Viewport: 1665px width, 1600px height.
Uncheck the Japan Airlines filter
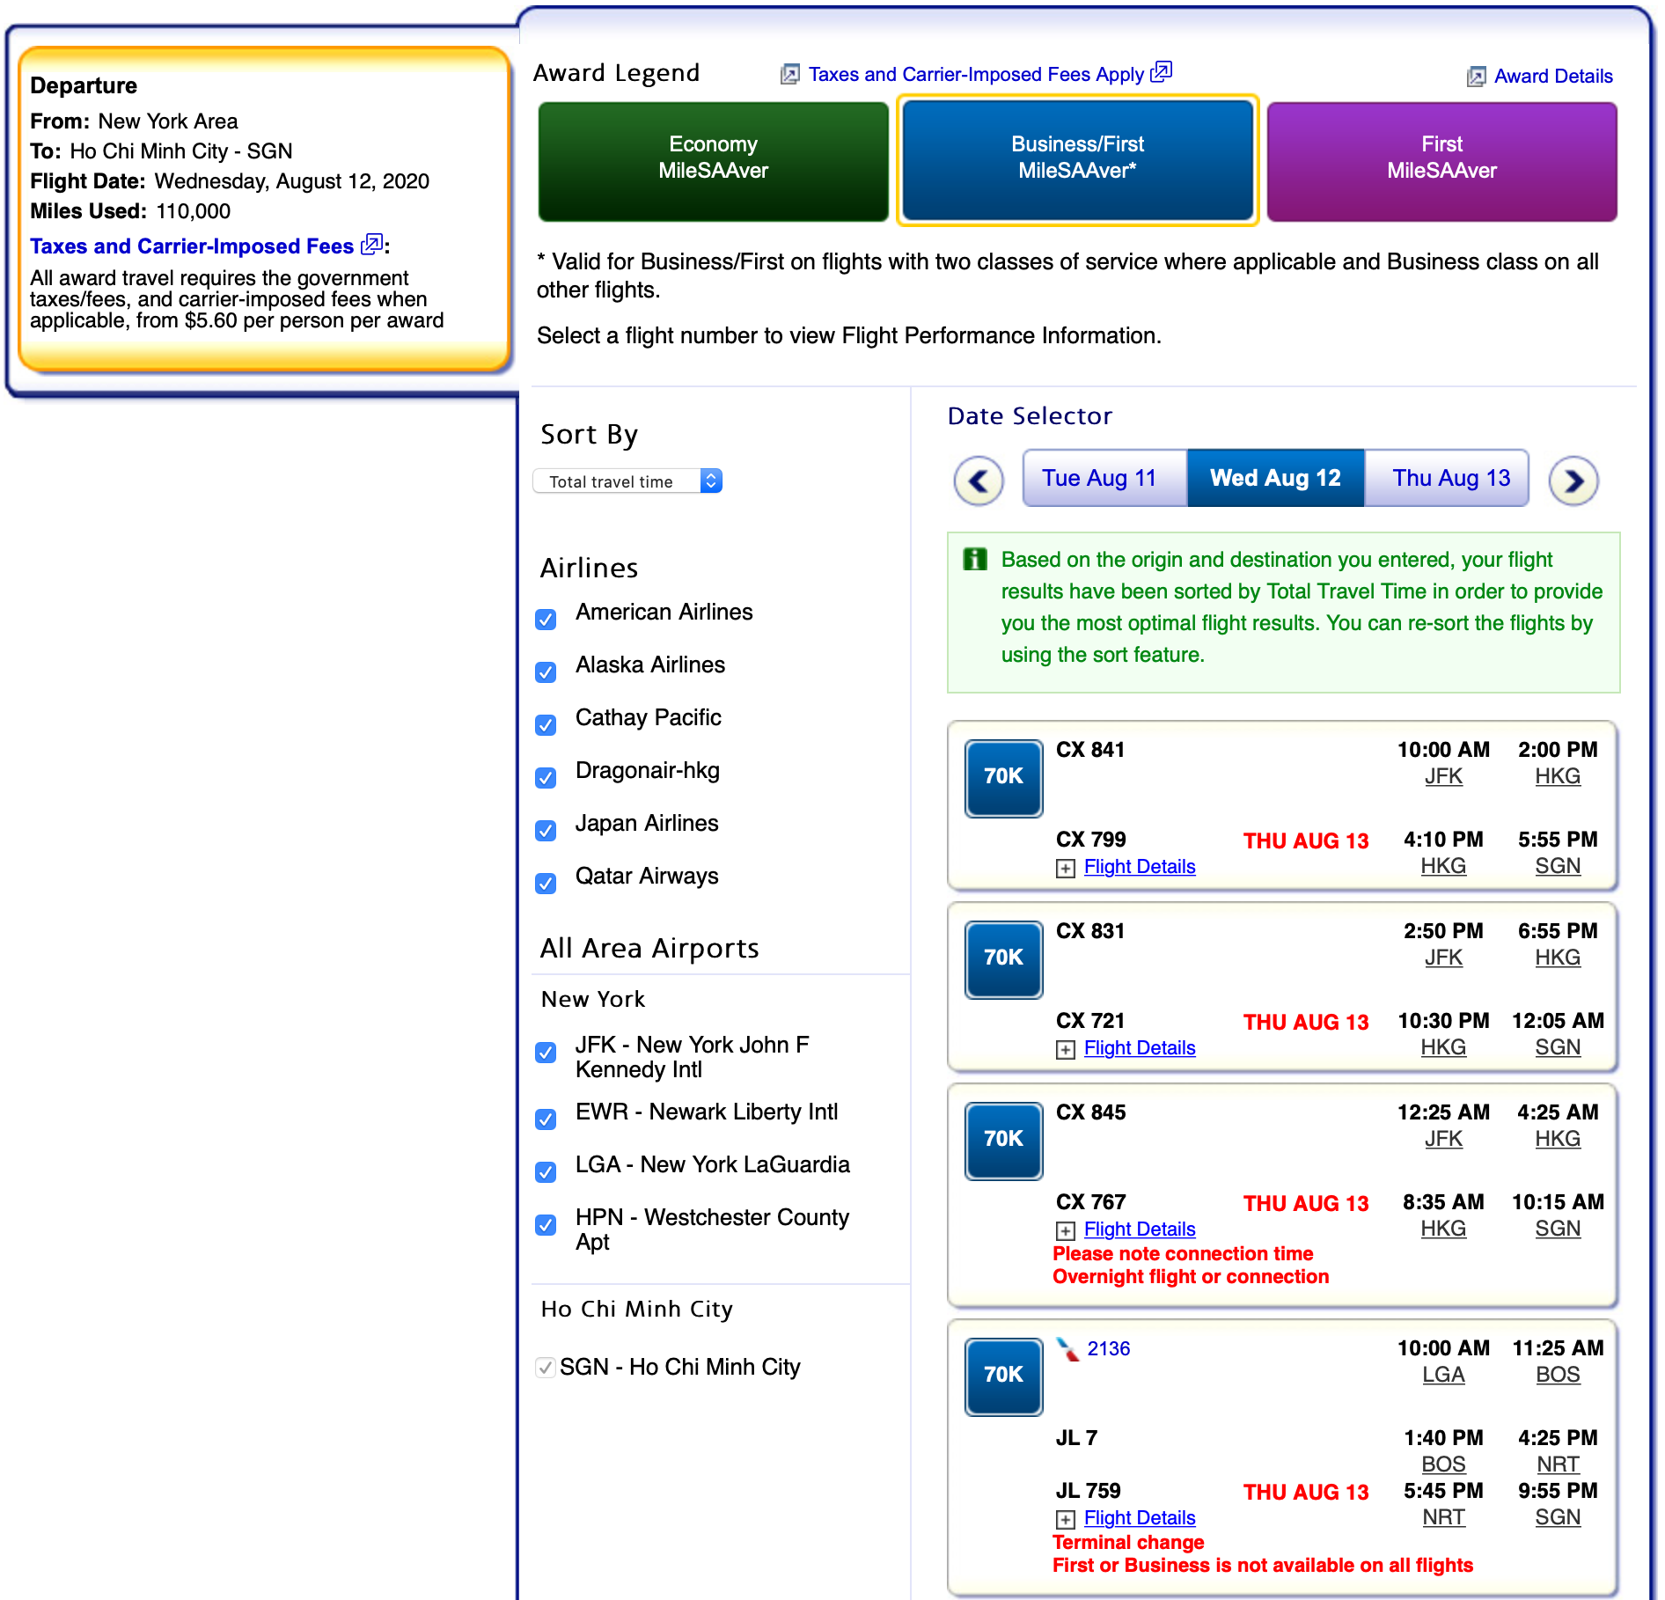coord(546,831)
